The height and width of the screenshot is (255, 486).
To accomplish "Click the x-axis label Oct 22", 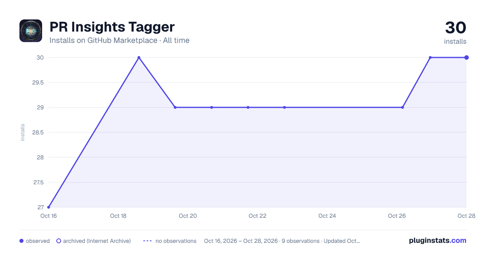I will [258, 216].
